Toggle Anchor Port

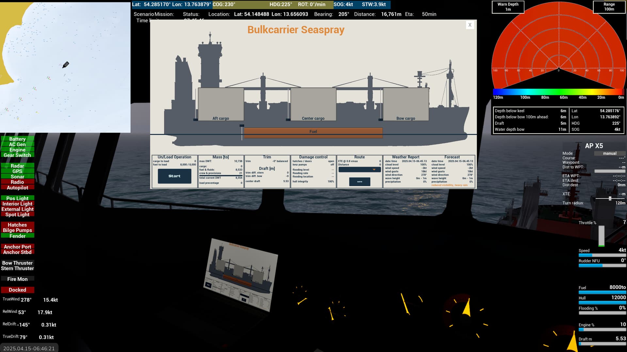coord(17,247)
